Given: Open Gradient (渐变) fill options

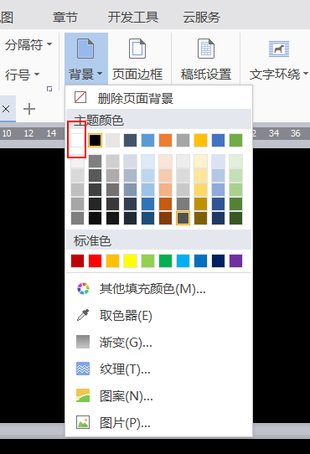Looking at the screenshot, I should [158, 342].
